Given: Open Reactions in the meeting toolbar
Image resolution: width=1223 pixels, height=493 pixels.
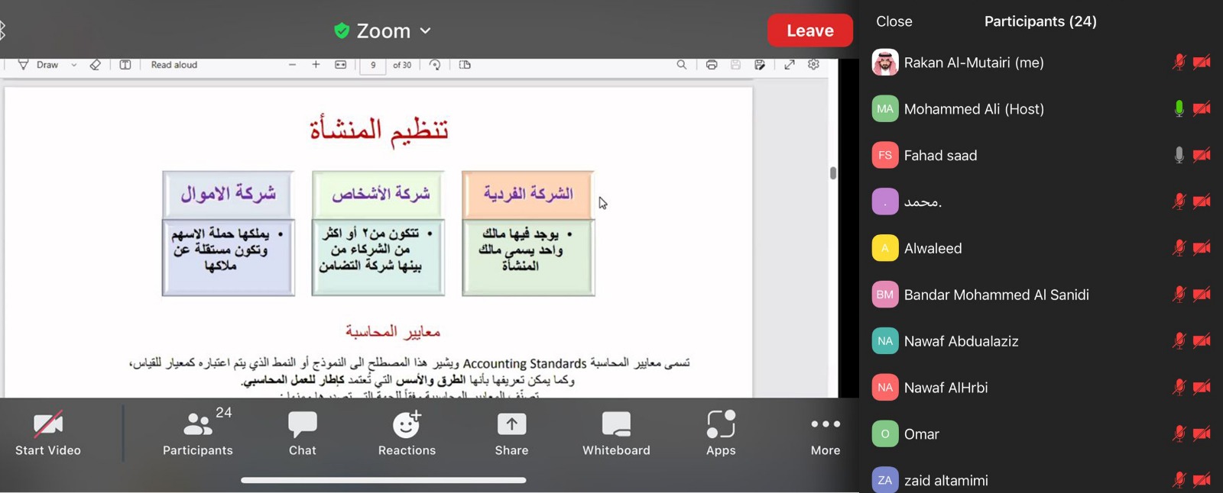Looking at the screenshot, I should (x=407, y=433).
